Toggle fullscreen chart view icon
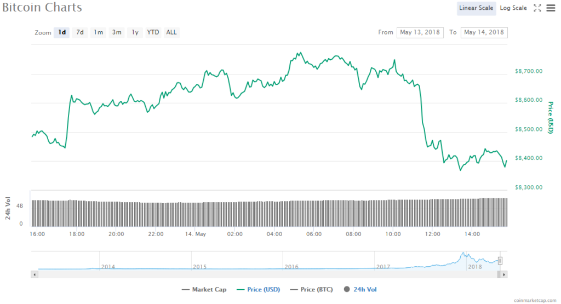The image size is (561, 304). click(537, 8)
